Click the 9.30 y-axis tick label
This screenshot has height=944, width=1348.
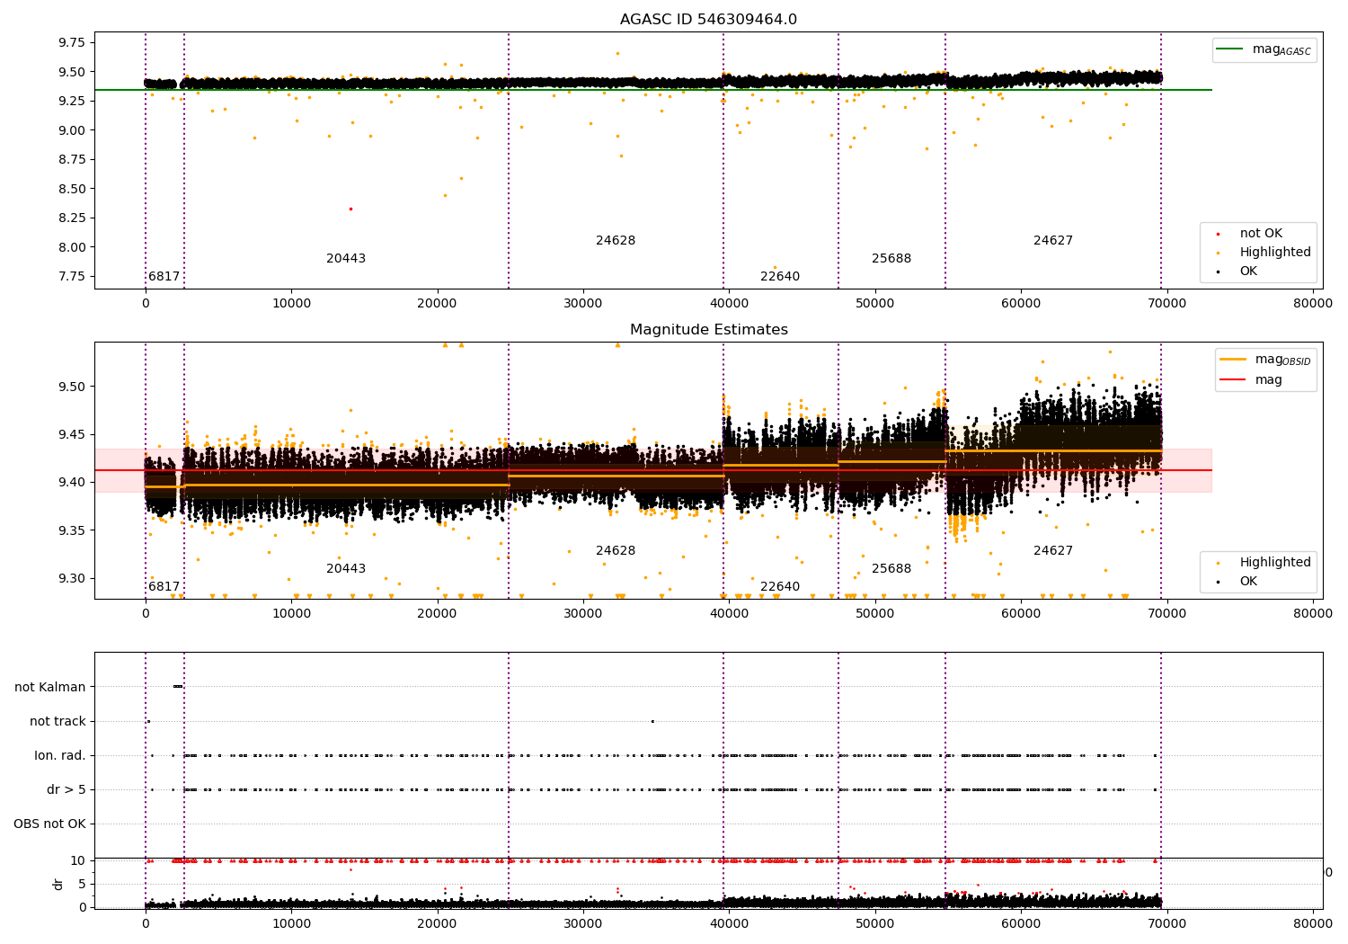(x=71, y=578)
